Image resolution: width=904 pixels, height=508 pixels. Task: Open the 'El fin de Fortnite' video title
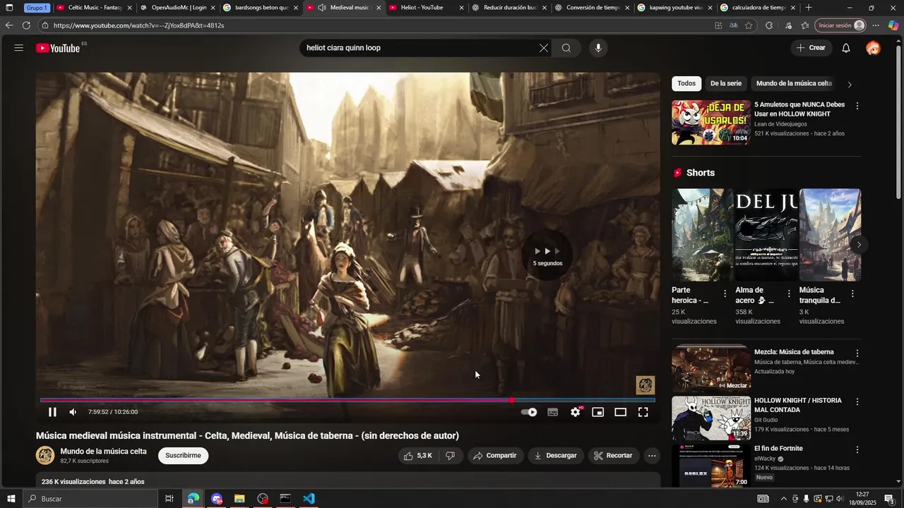click(778, 449)
